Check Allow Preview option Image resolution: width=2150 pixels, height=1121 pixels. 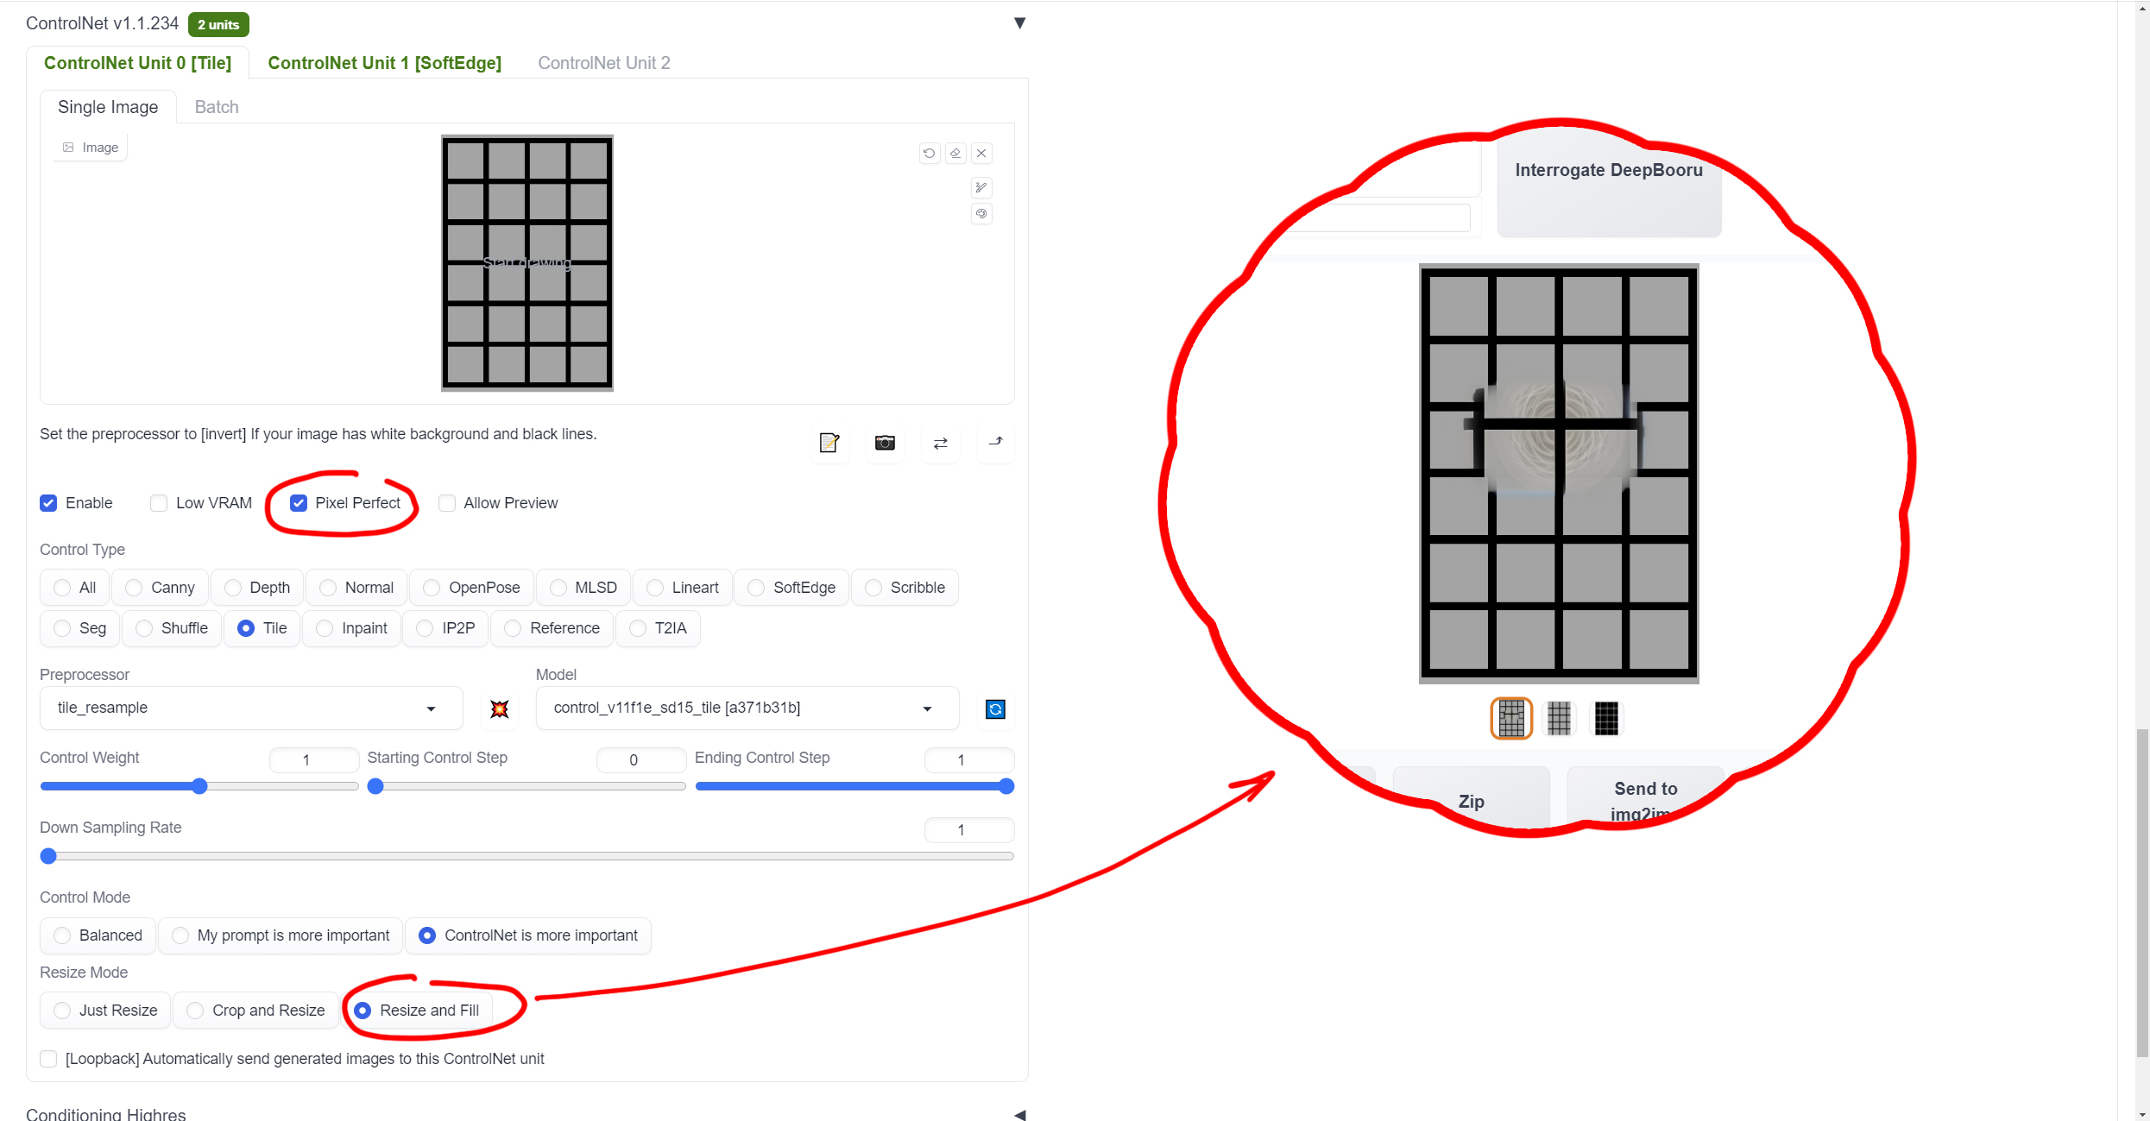(x=447, y=503)
